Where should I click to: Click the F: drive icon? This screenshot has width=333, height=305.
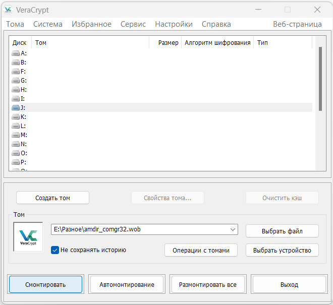[x=16, y=72]
